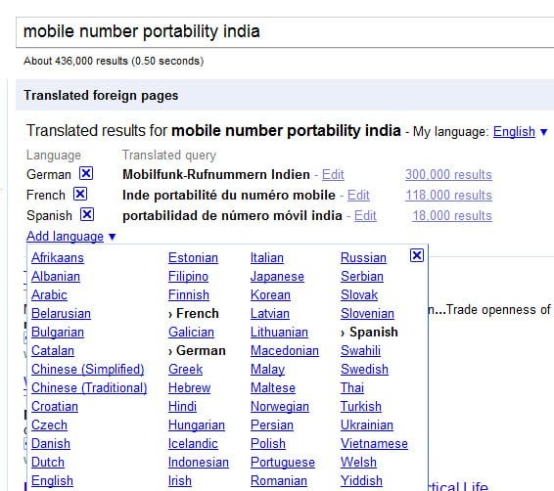Open the 300,000 results link
554x491 pixels.
pos(448,174)
